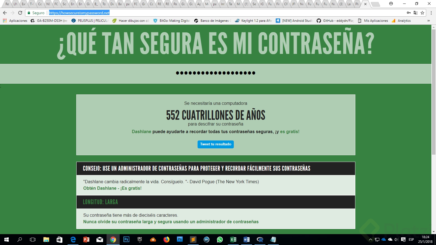Open Task View on the taskbar

tap(33, 240)
